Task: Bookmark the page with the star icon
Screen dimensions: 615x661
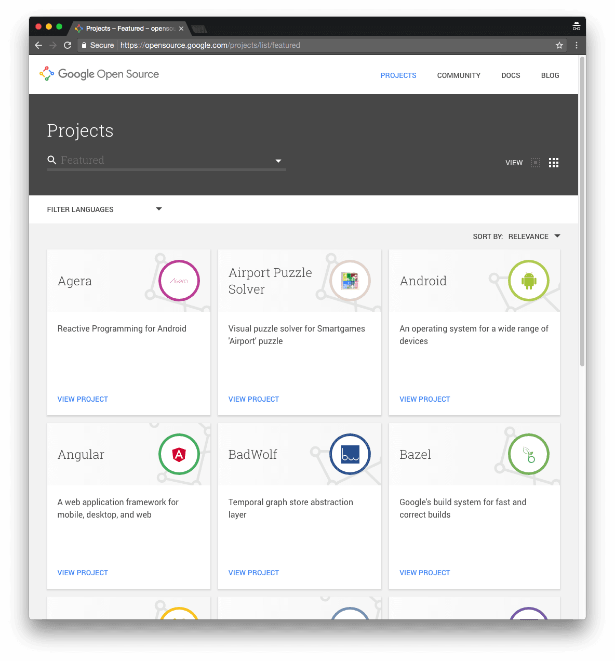Action: coord(559,45)
